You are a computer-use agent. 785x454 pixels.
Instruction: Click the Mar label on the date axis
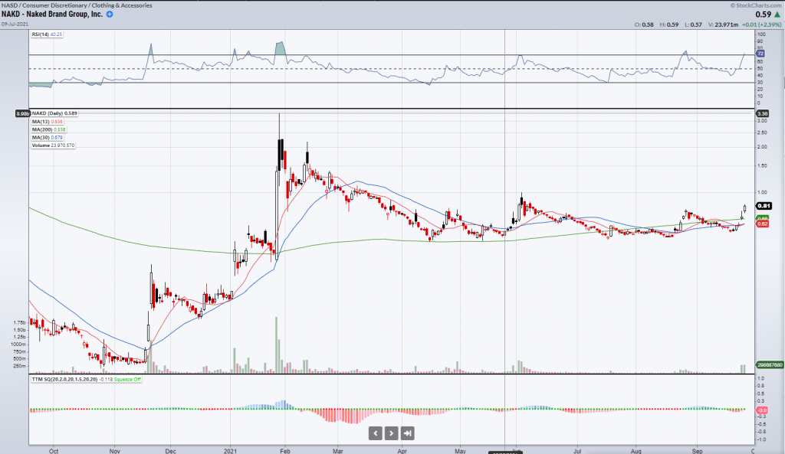point(338,451)
